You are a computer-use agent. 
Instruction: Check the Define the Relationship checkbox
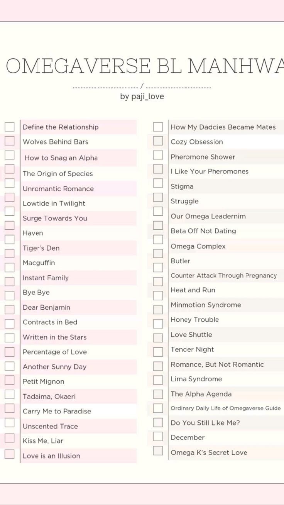pos(10,127)
